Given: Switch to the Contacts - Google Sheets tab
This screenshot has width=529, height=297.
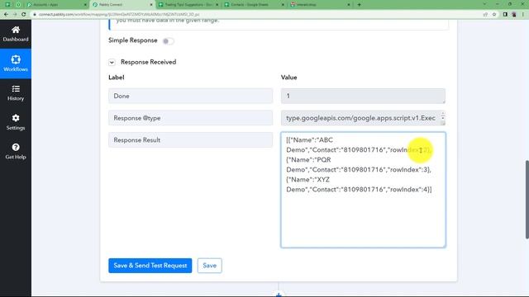Looking at the screenshot, I should point(254,5).
